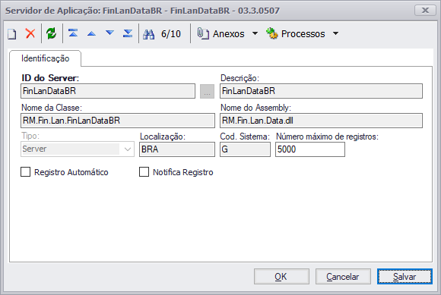This screenshot has height=295, width=441.
Task: Click the Nome do Assembly field
Action: tap(321, 121)
